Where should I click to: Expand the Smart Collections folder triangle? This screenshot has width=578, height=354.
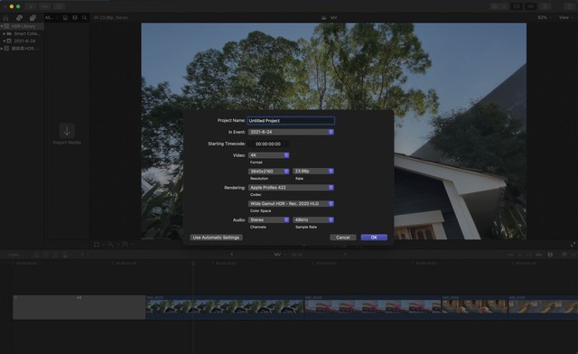4,33
